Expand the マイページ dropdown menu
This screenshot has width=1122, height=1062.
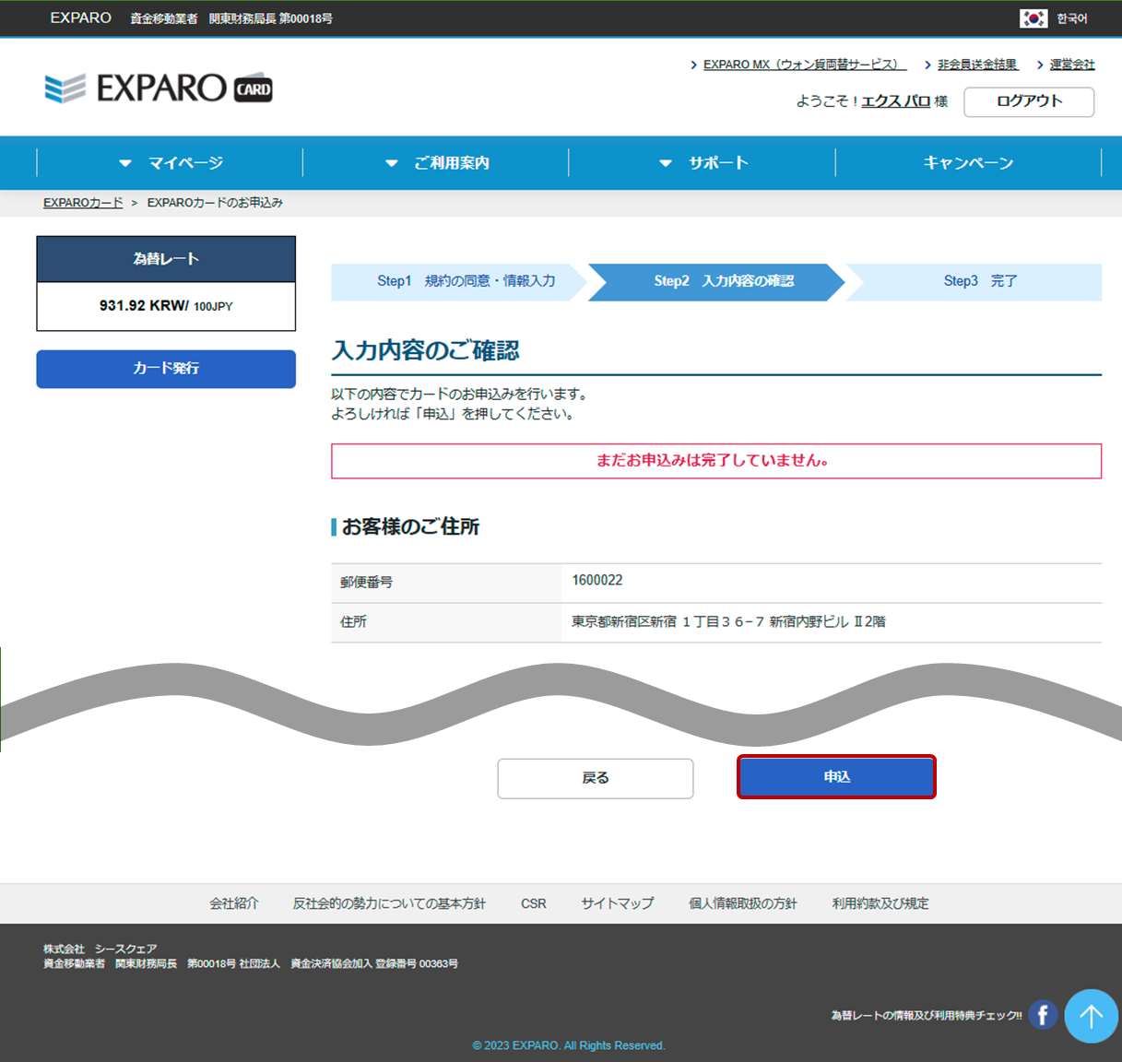[x=171, y=163]
